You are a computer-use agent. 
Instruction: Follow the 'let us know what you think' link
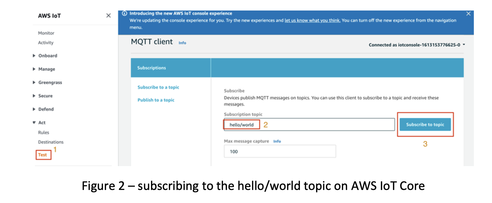[x=312, y=20]
